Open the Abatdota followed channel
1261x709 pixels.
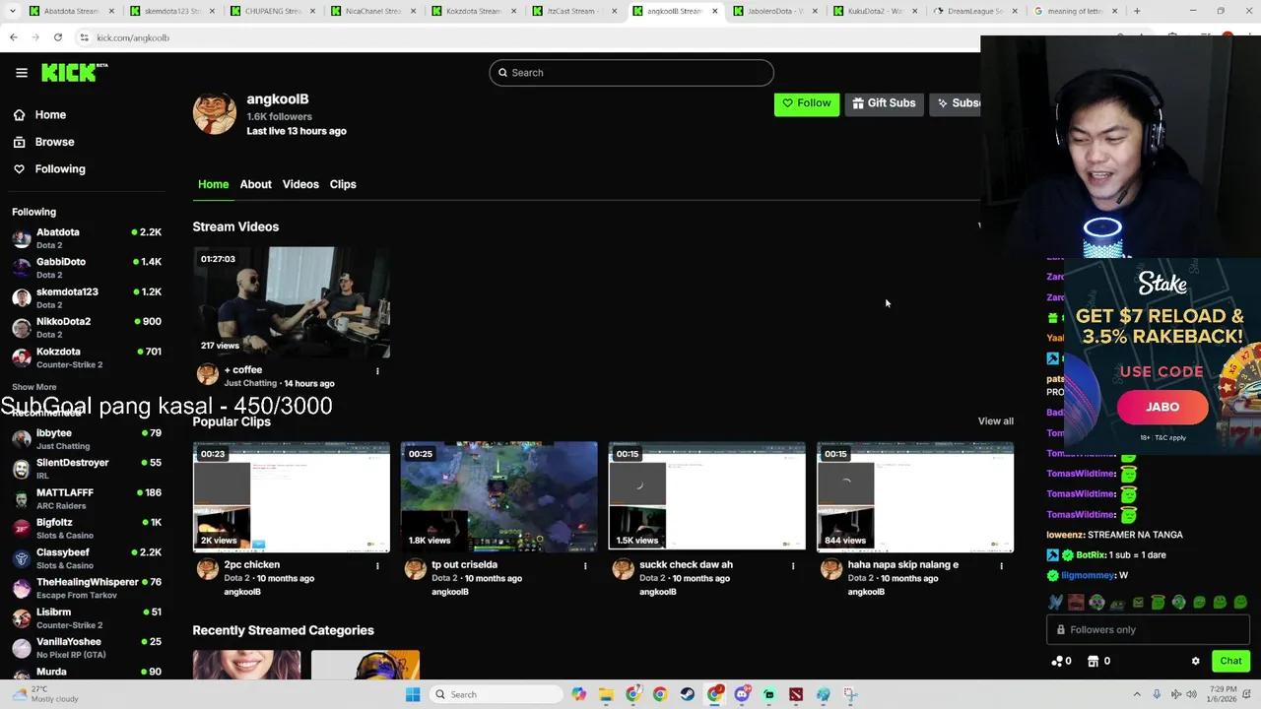[x=87, y=238]
